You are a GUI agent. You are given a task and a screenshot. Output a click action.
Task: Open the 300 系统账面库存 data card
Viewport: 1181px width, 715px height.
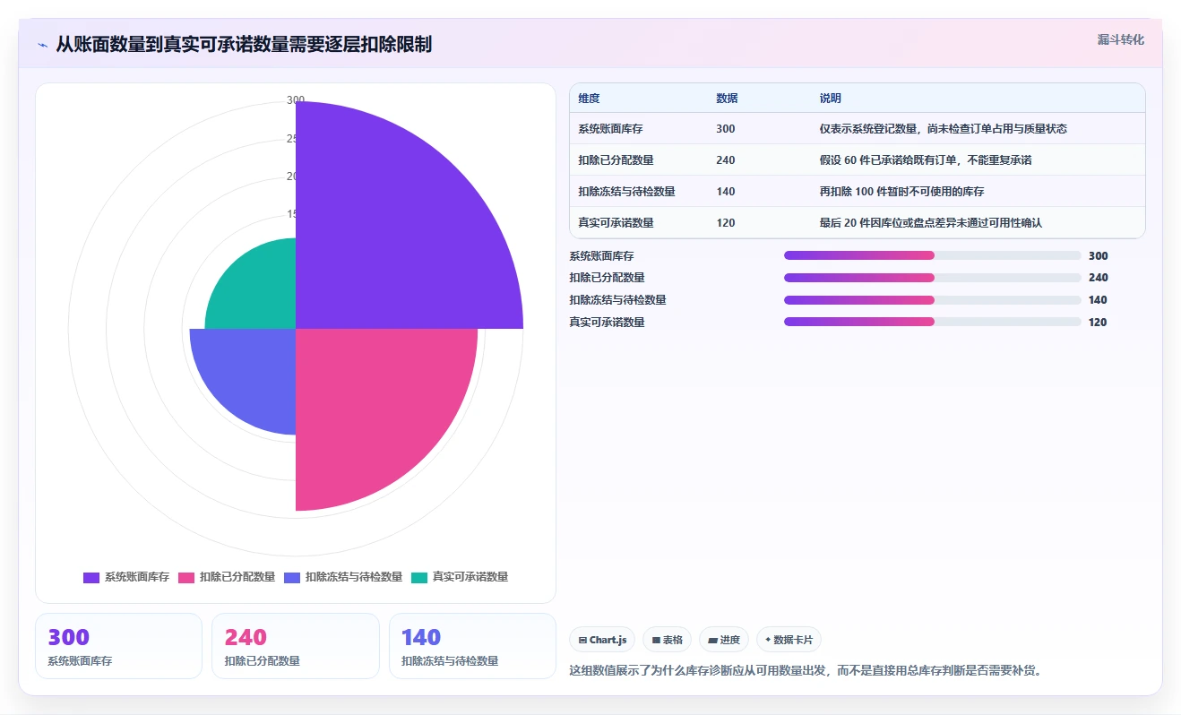[x=118, y=646]
